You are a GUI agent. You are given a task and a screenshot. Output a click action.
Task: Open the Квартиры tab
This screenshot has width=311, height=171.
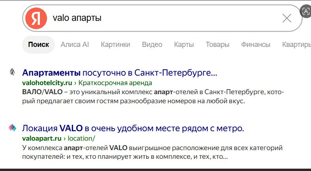(x=296, y=45)
